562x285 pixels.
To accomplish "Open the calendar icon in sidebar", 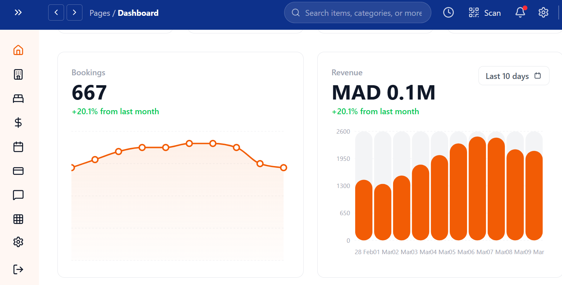I will pyautogui.click(x=18, y=147).
